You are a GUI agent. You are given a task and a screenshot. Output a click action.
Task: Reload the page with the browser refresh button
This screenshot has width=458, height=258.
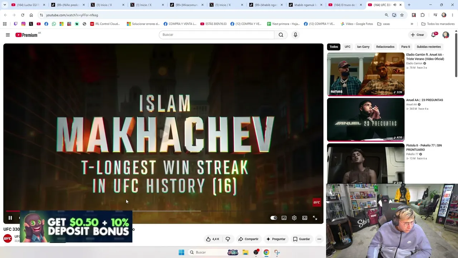tap(23, 15)
